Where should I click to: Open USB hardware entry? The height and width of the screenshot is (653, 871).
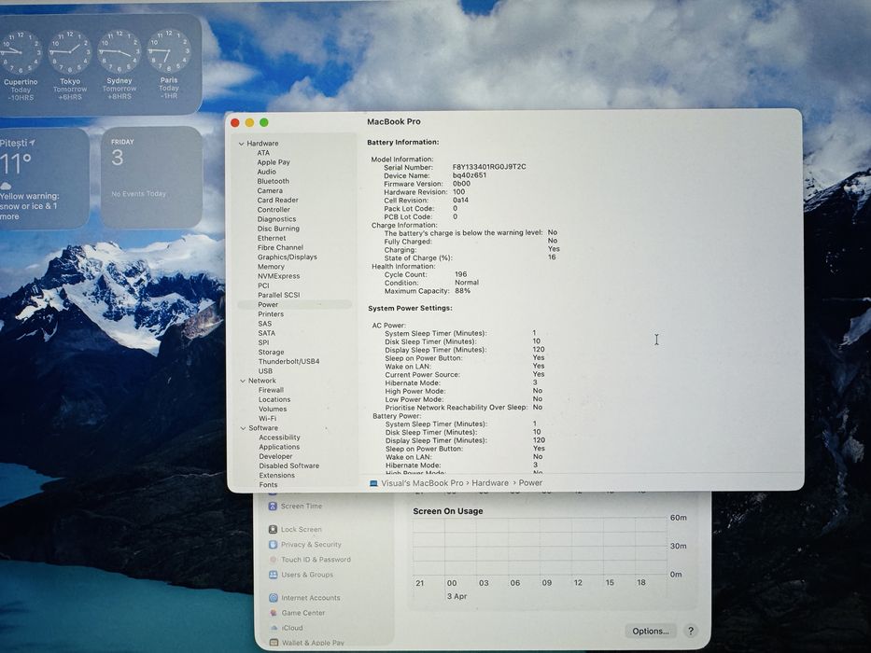(x=265, y=371)
